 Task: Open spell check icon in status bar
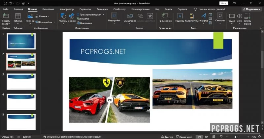point(18,137)
